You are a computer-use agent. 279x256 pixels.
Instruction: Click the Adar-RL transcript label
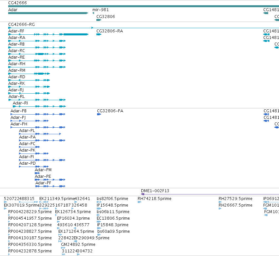[16, 97]
